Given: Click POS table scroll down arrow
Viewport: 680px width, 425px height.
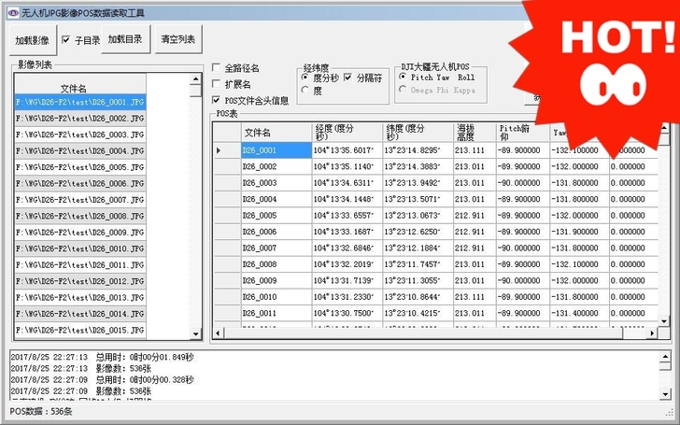Looking at the screenshot, I should 664,321.
